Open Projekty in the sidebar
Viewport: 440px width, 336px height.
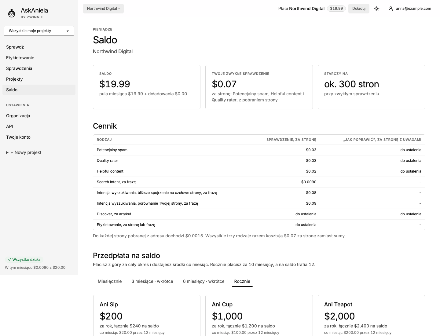[x=39, y=79]
